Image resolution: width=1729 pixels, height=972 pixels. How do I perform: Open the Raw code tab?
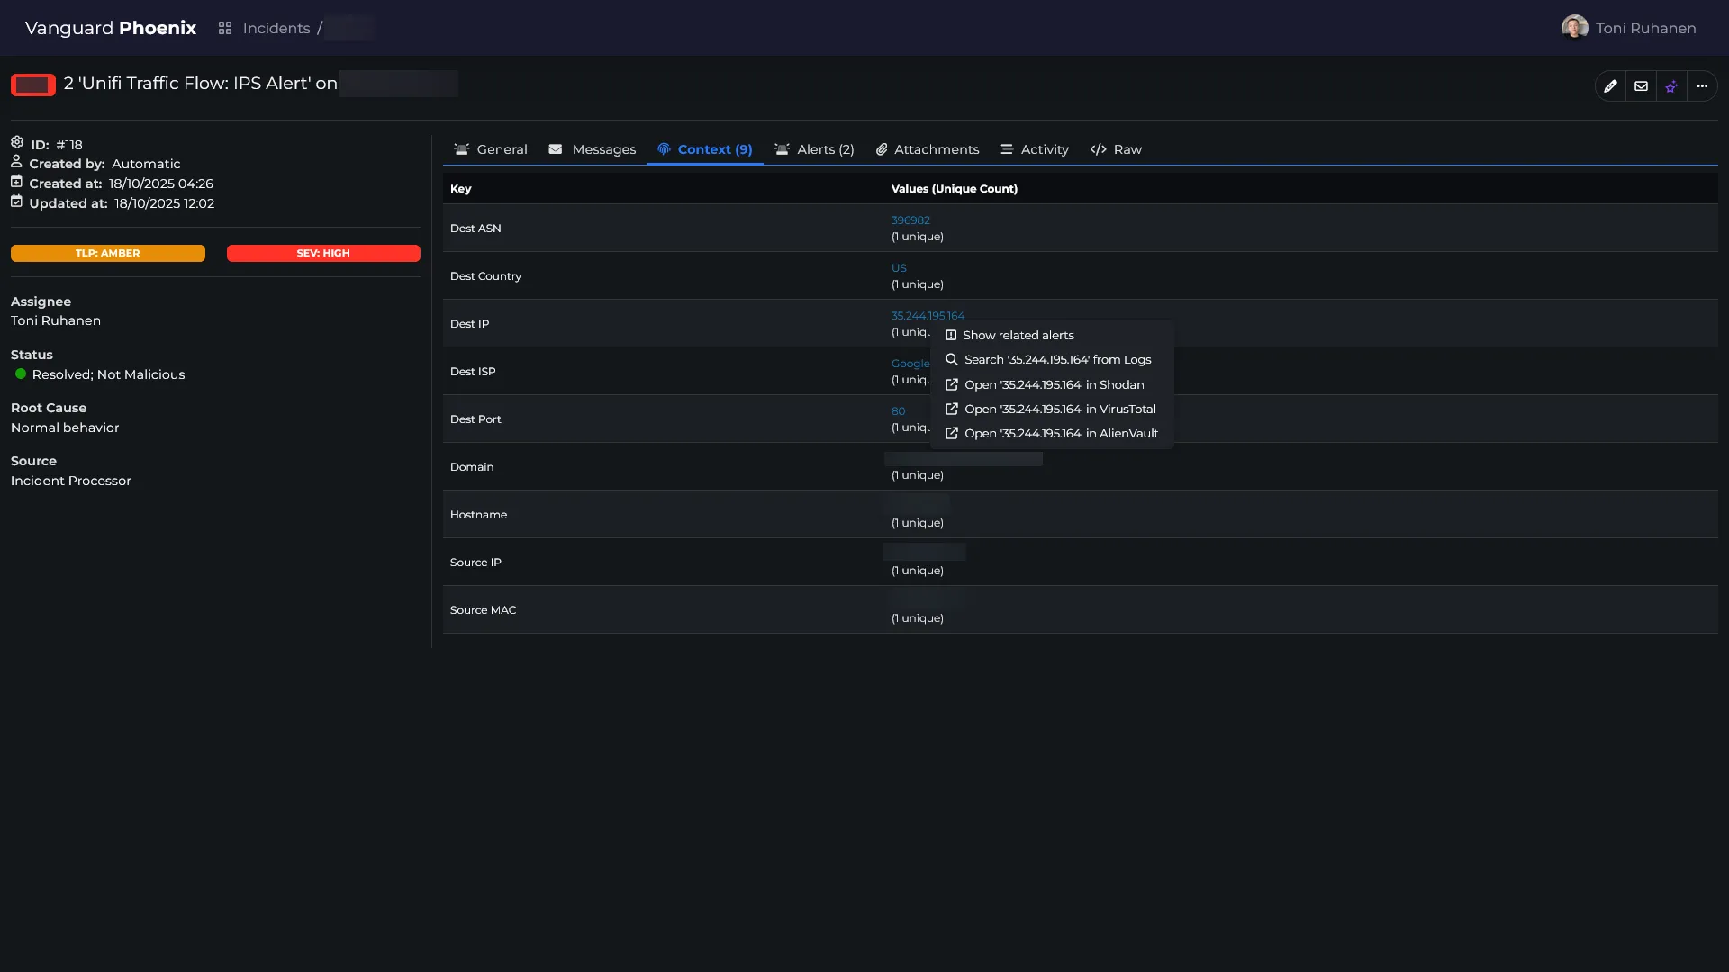pyautogui.click(x=1116, y=149)
